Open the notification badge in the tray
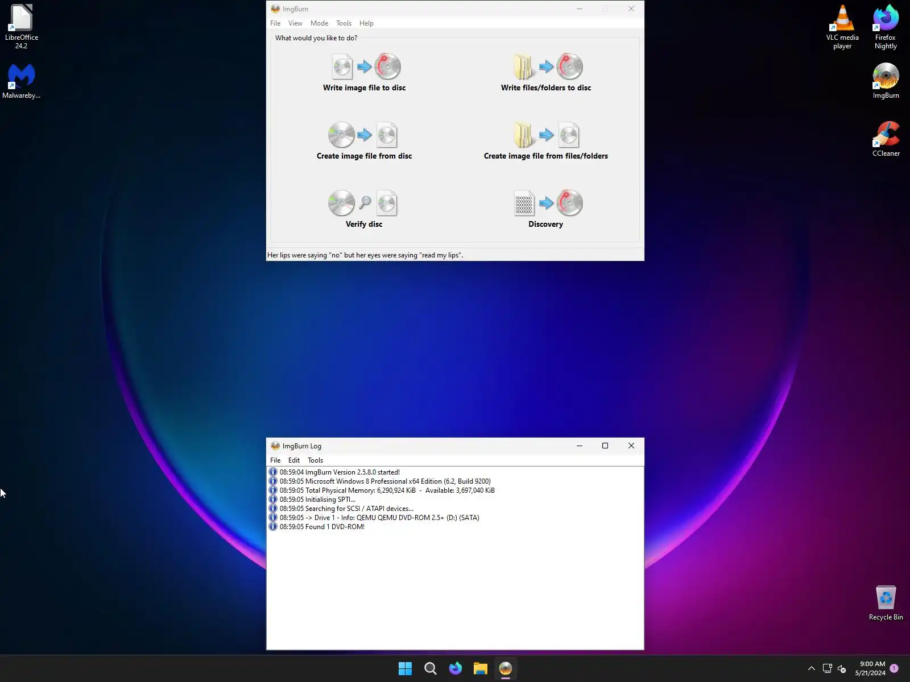Screen dimensions: 910x682 tap(894, 668)
